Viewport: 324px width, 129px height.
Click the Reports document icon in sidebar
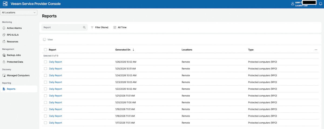(4, 89)
